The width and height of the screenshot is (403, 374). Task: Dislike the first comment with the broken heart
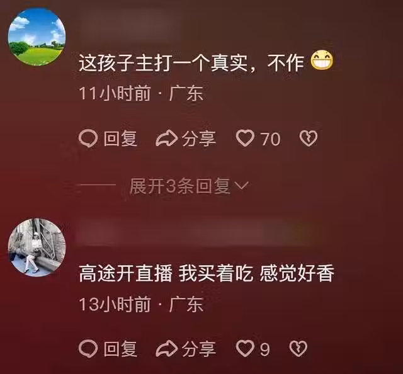[x=309, y=139]
